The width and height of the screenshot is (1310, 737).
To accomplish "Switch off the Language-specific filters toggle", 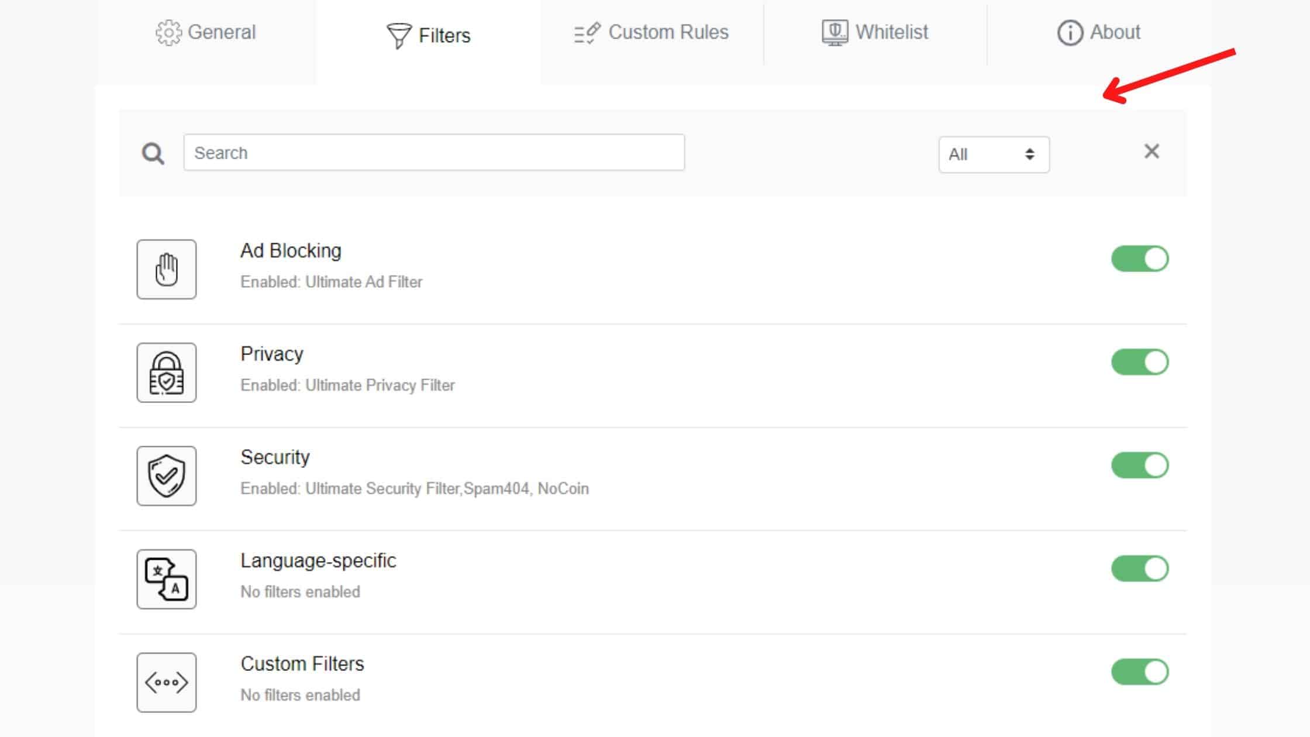I will (1139, 569).
